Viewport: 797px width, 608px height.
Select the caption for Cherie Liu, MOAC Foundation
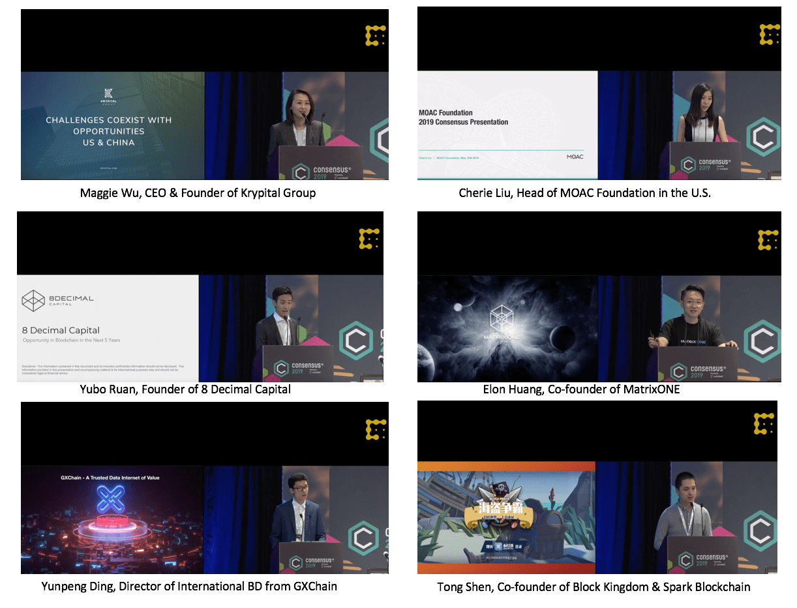(594, 193)
